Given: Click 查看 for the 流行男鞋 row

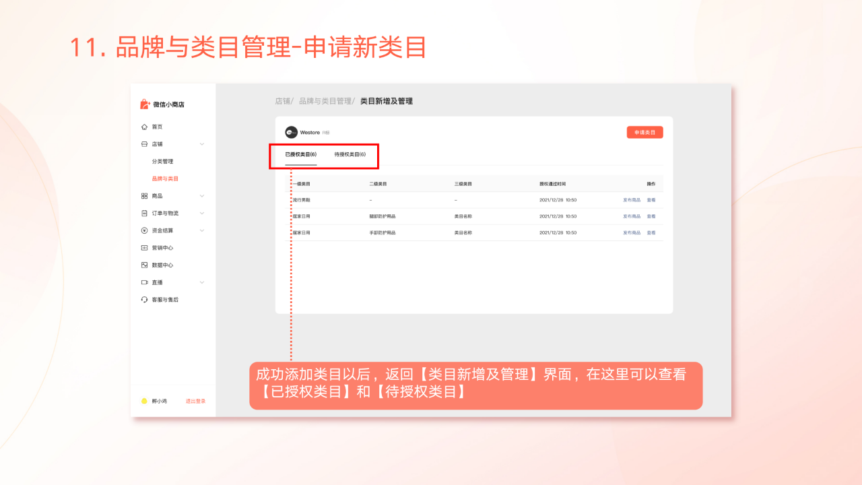Looking at the screenshot, I should 651,200.
